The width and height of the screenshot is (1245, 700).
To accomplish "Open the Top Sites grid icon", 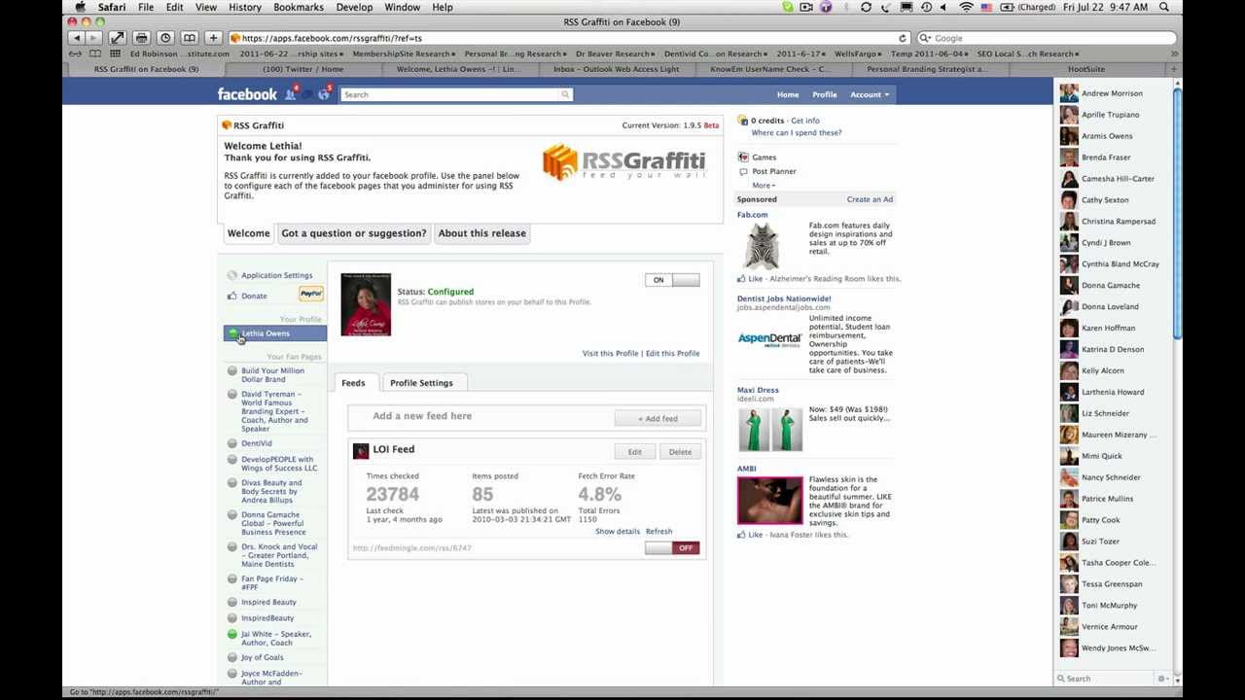I will click(113, 53).
